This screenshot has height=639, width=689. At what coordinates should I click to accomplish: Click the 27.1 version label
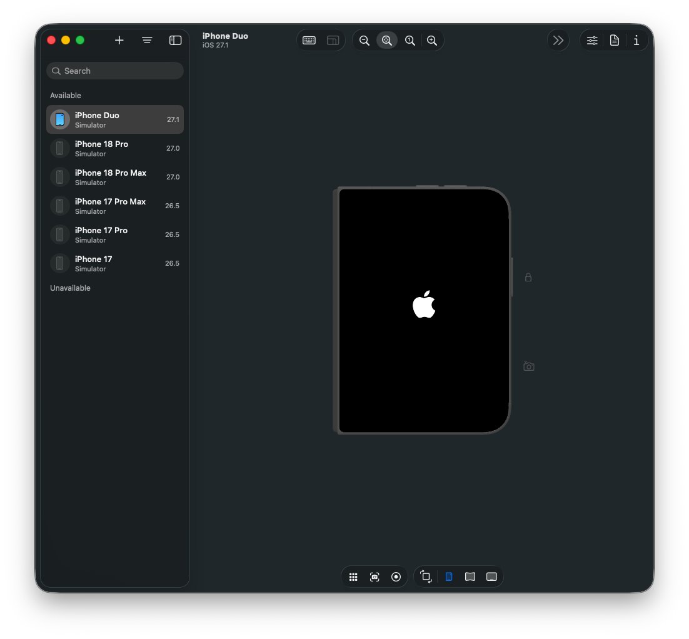[x=173, y=119]
